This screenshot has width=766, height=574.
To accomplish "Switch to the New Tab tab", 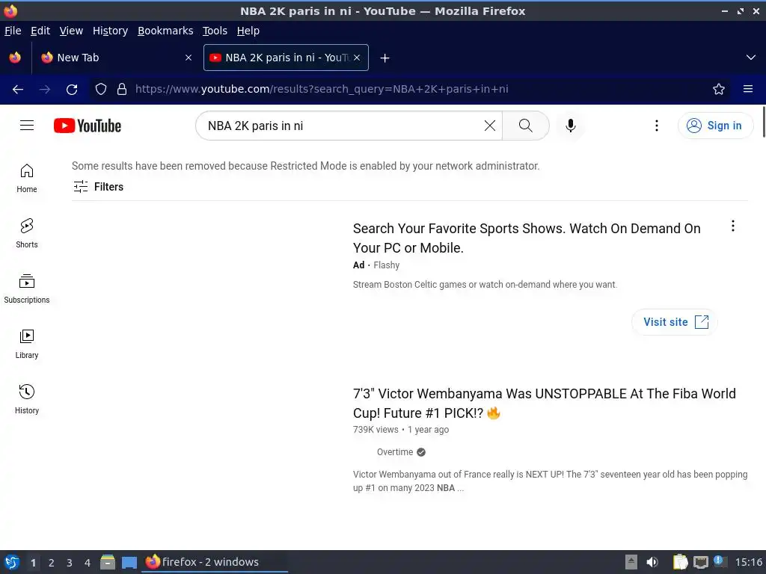I will (x=117, y=58).
